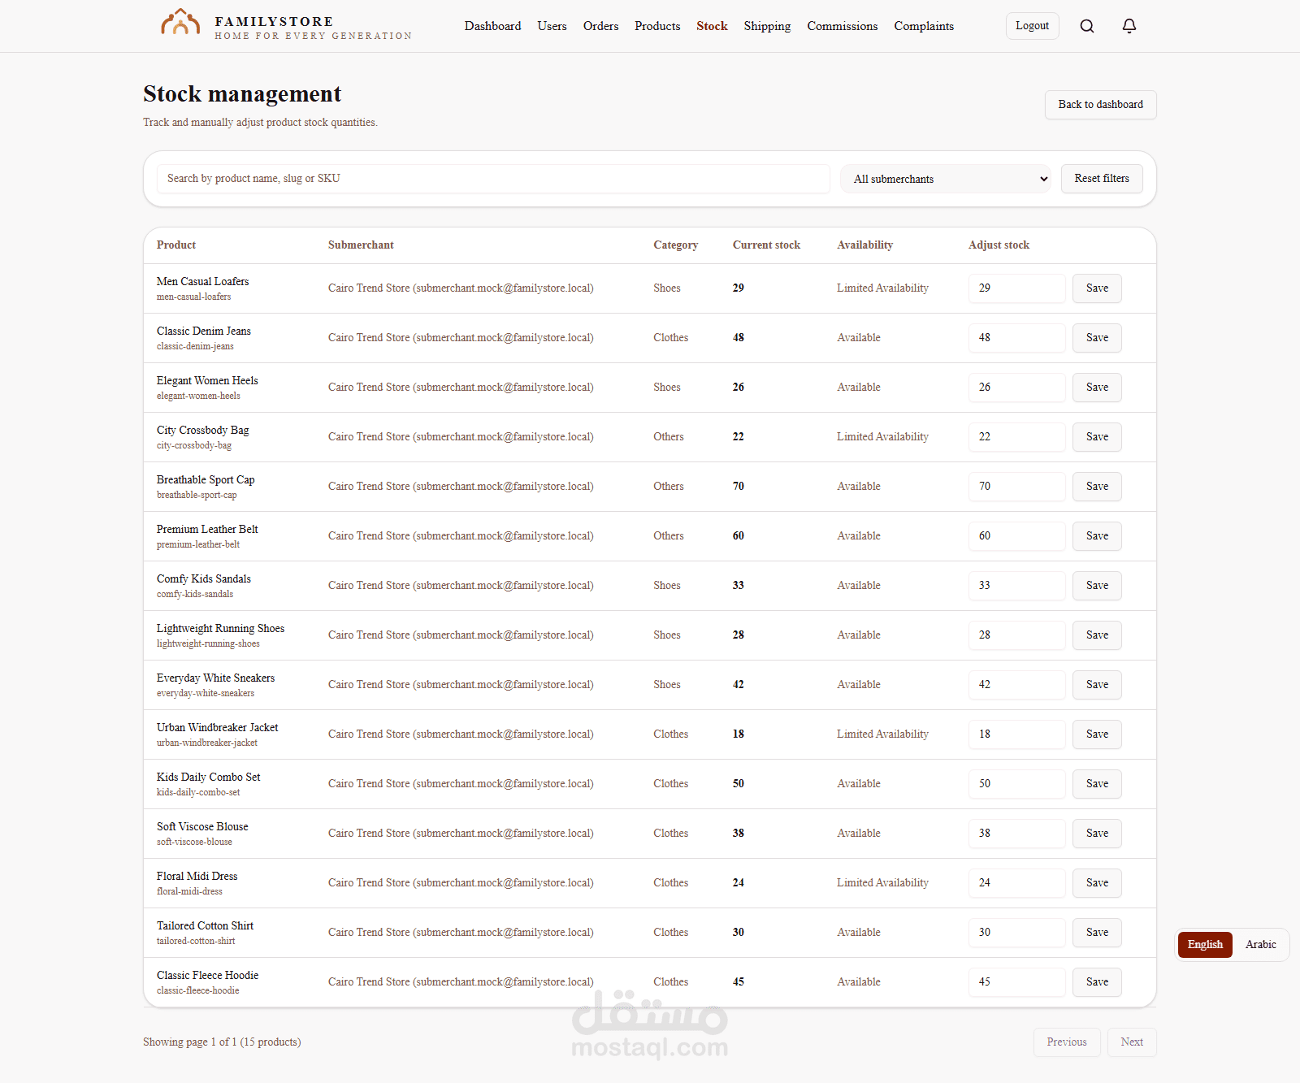
Task: Click Showing page 1 of 1 text
Action: [222, 1042]
